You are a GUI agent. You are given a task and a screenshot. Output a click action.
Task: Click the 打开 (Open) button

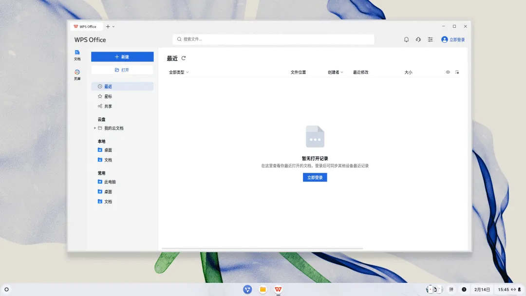click(x=122, y=70)
